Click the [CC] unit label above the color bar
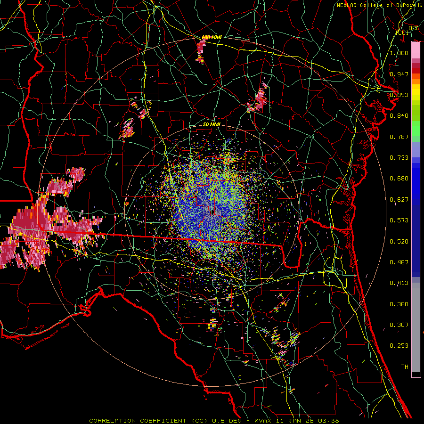Viewport: 424px width, 424px height. click(x=402, y=33)
